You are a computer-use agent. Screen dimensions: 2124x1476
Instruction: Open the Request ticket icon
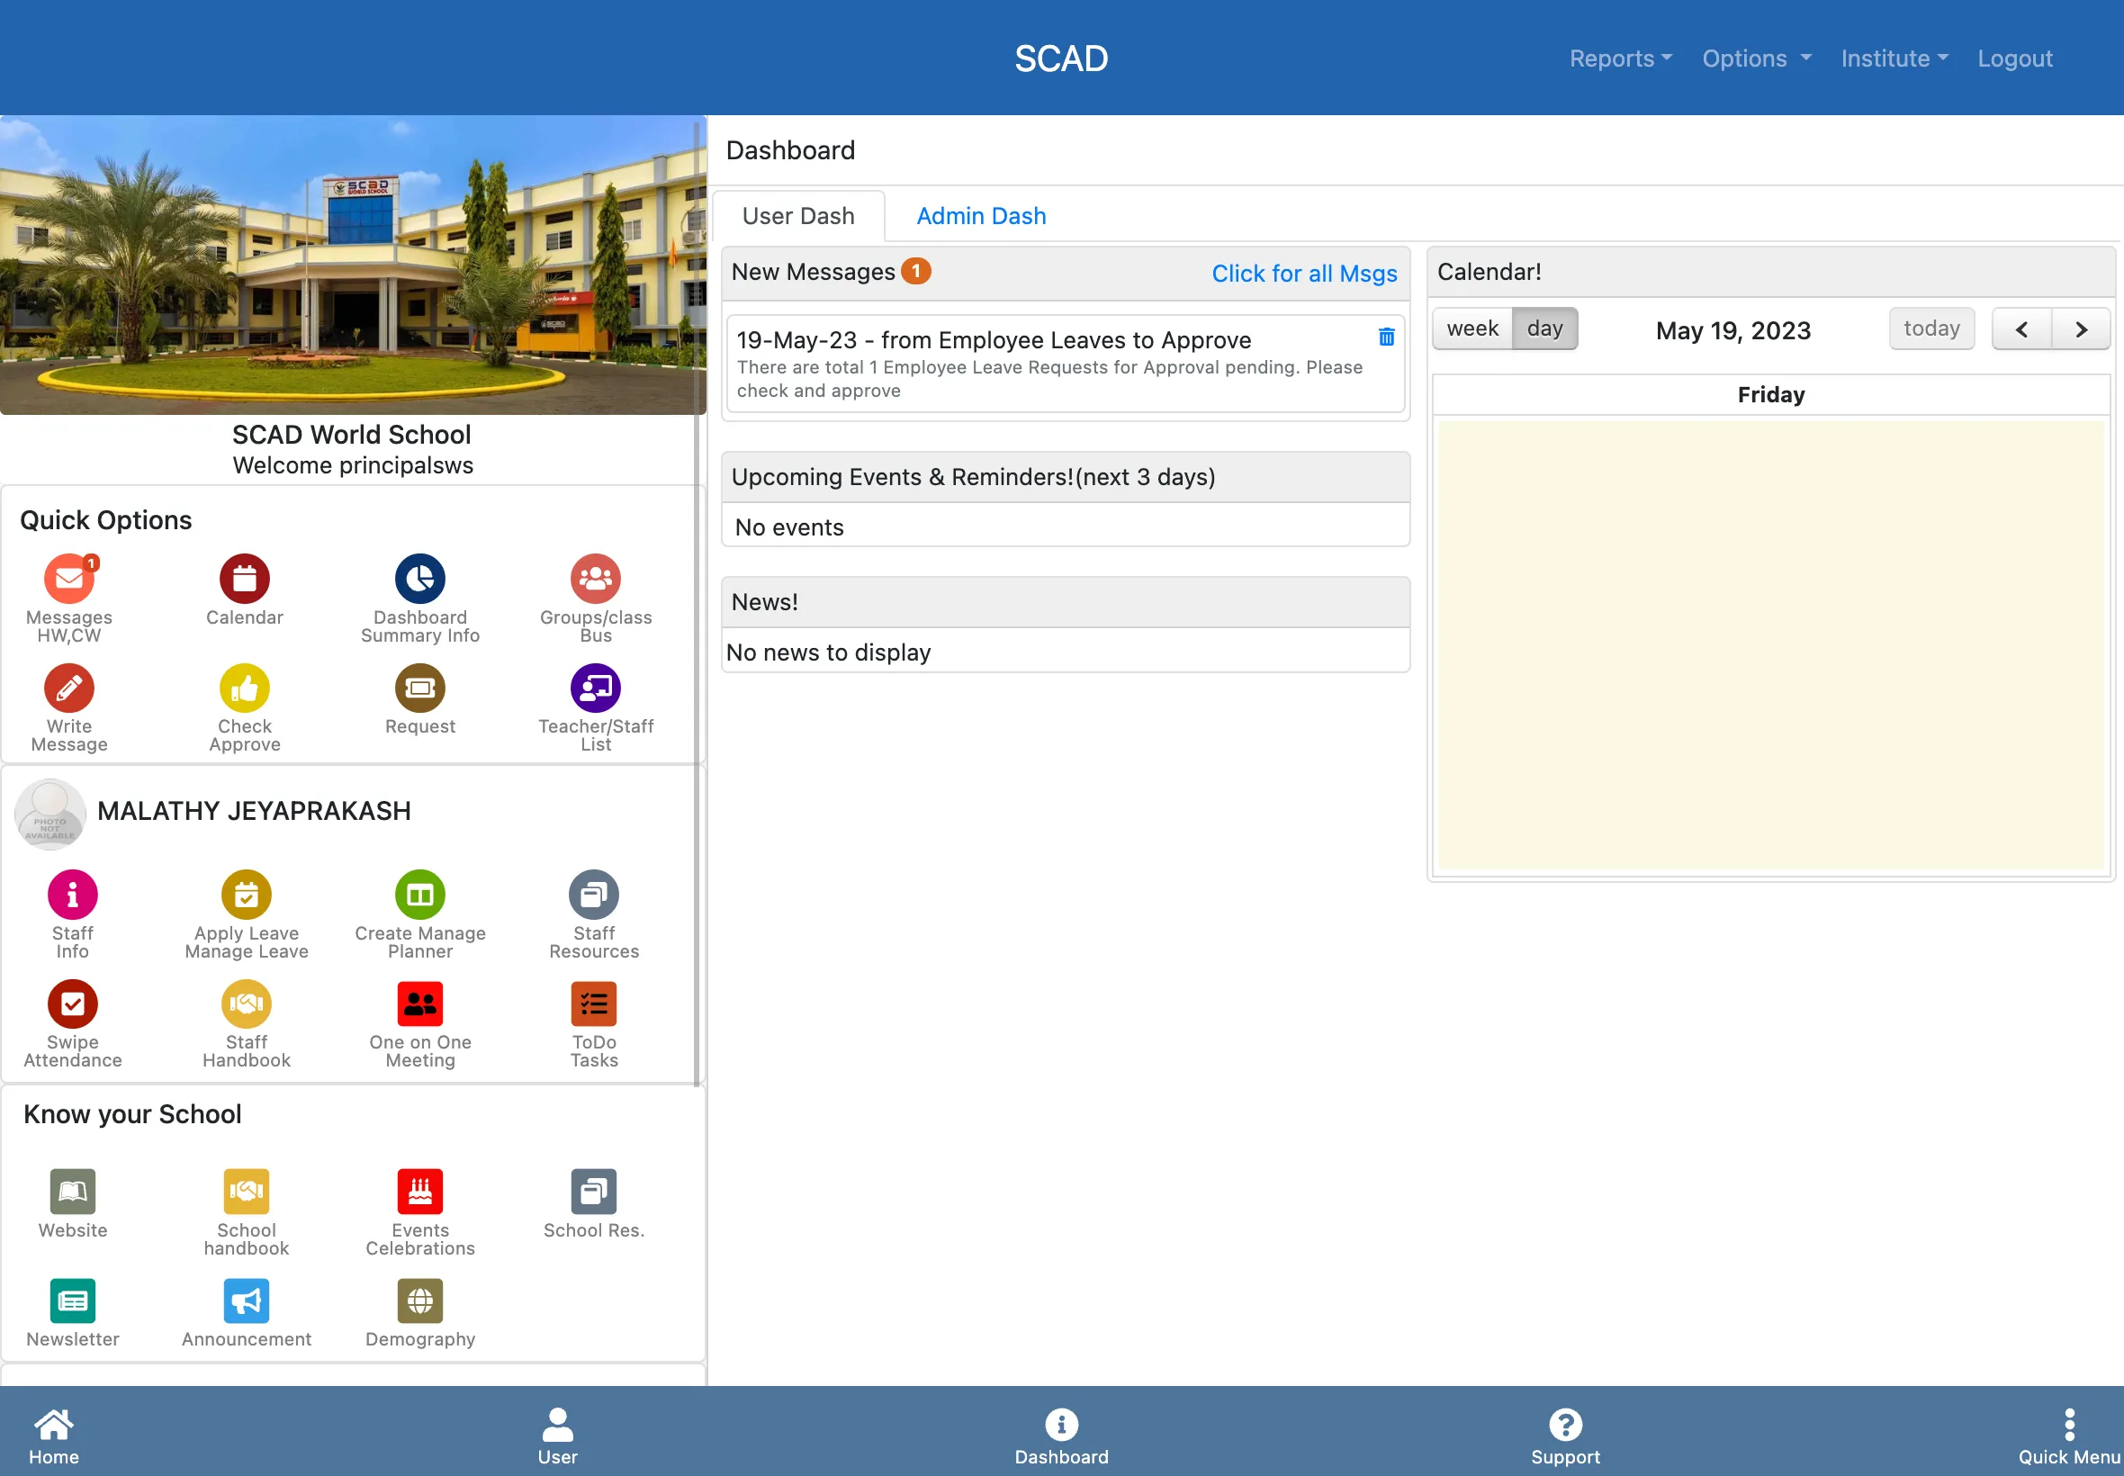(419, 688)
